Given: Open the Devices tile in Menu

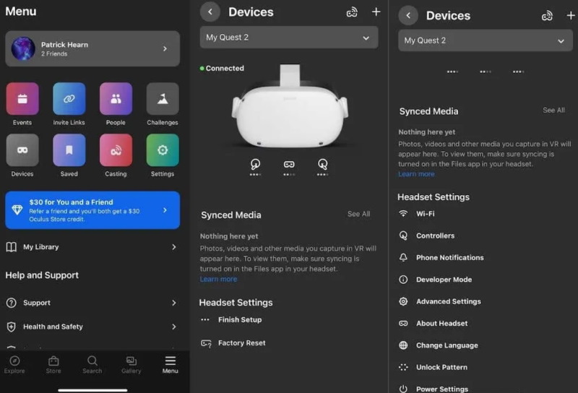Looking at the screenshot, I should pos(22,150).
